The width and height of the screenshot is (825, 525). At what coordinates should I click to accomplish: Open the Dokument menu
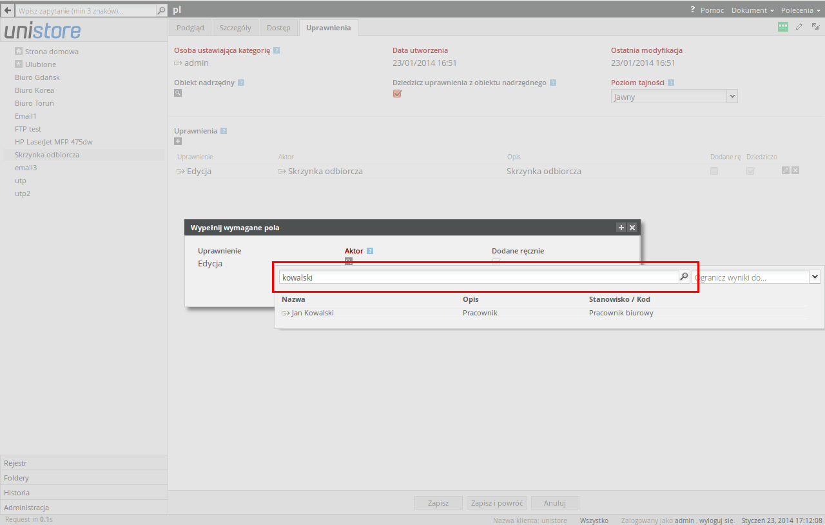pyautogui.click(x=753, y=10)
